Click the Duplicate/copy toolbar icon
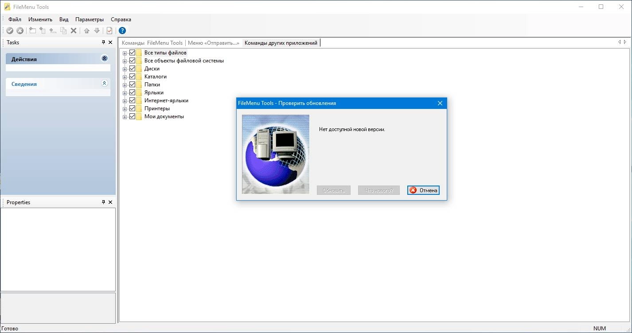Viewport: 632px width, 333px height. tap(63, 31)
